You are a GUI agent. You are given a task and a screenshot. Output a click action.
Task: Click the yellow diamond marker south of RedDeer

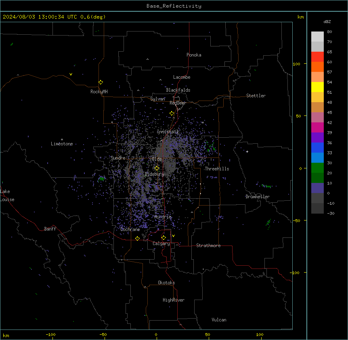172,113
